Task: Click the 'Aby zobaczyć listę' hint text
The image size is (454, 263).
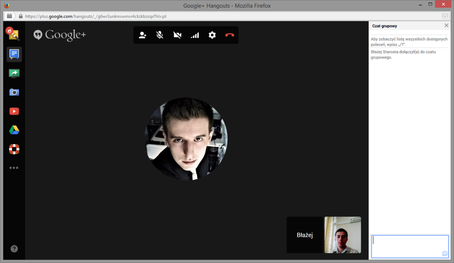Action: pos(409,42)
